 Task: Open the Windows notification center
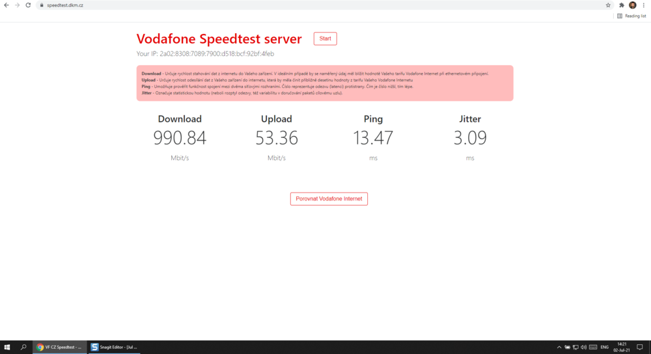639,347
